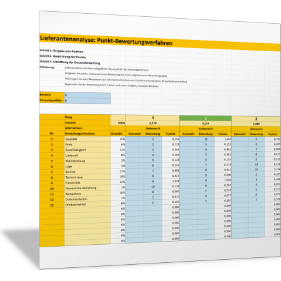Screen dimensions: 281x281
Task: Select the Lieferant B header cell
Action: pyautogui.click(x=205, y=129)
